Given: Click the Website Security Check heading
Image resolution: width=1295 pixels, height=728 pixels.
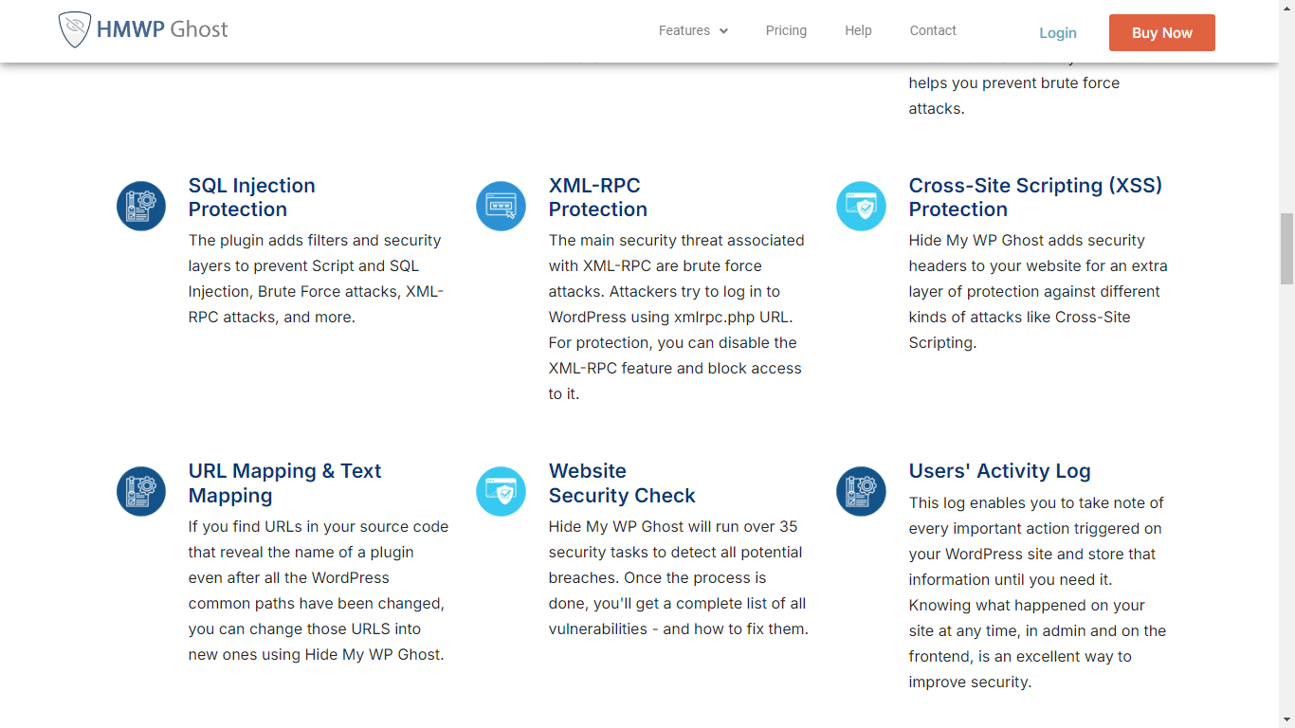Looking at the screenshot, I should [621, 482].
